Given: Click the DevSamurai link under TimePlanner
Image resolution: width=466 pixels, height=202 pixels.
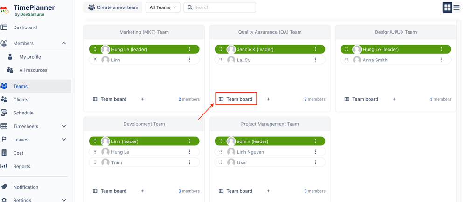Looking at the screenshot, I should [x=32, y=14].
